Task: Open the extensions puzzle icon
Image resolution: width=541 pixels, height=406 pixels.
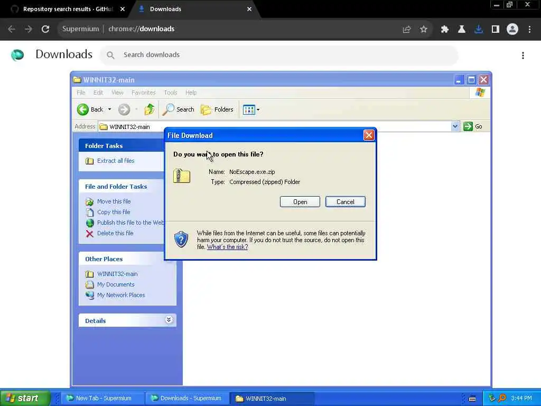Action: coord(445,30)
